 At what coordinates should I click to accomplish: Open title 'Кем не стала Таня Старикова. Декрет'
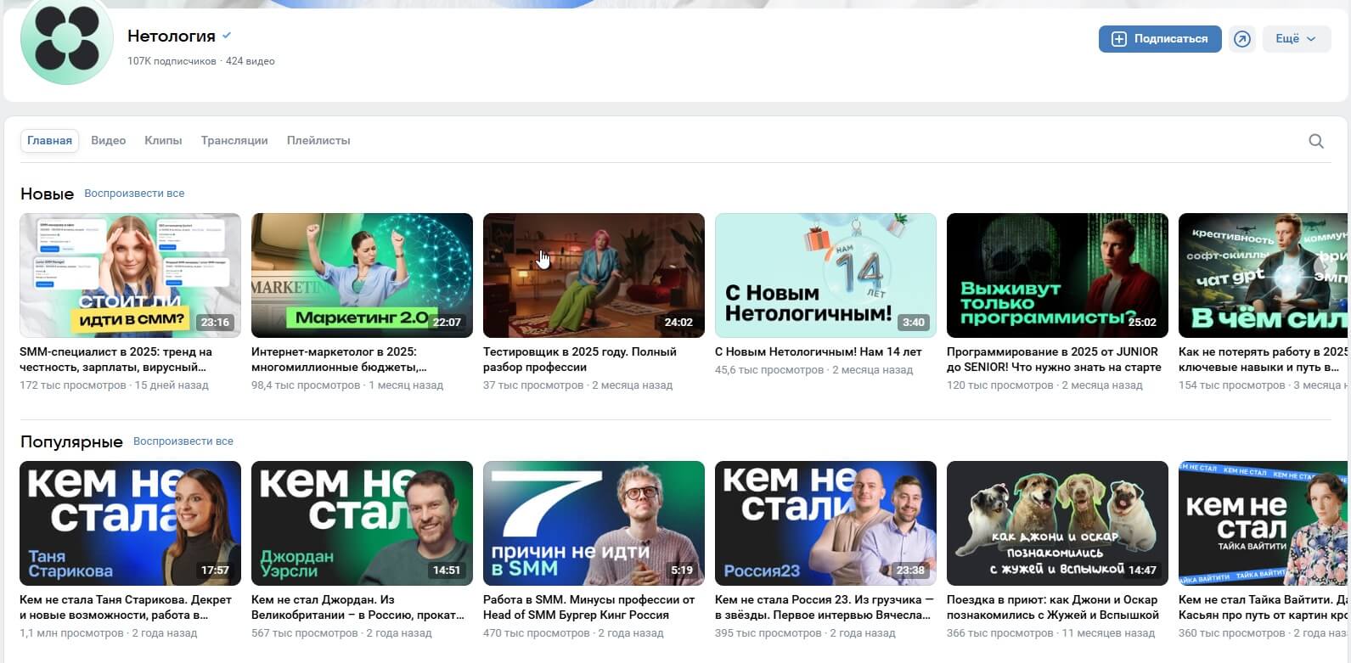126,608
